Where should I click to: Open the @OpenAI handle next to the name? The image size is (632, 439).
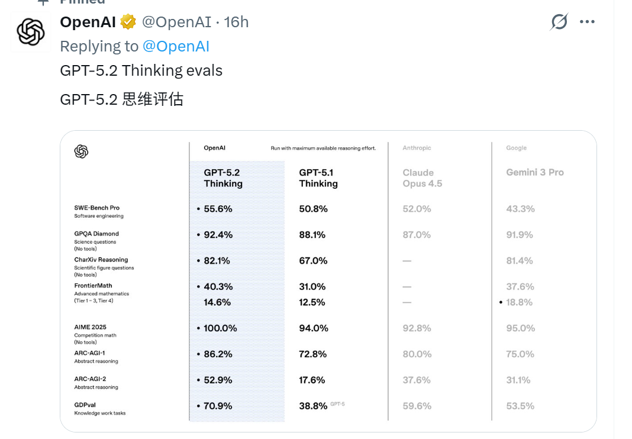pyautogui.click(x=179, y=22)
